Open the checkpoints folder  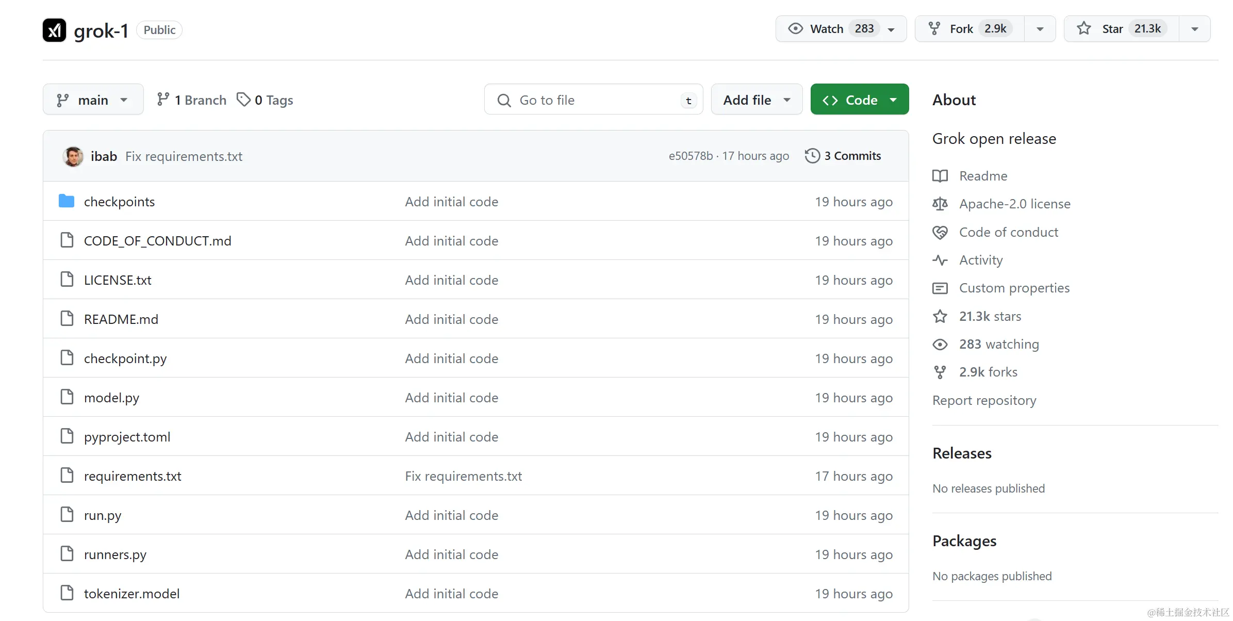119,202
